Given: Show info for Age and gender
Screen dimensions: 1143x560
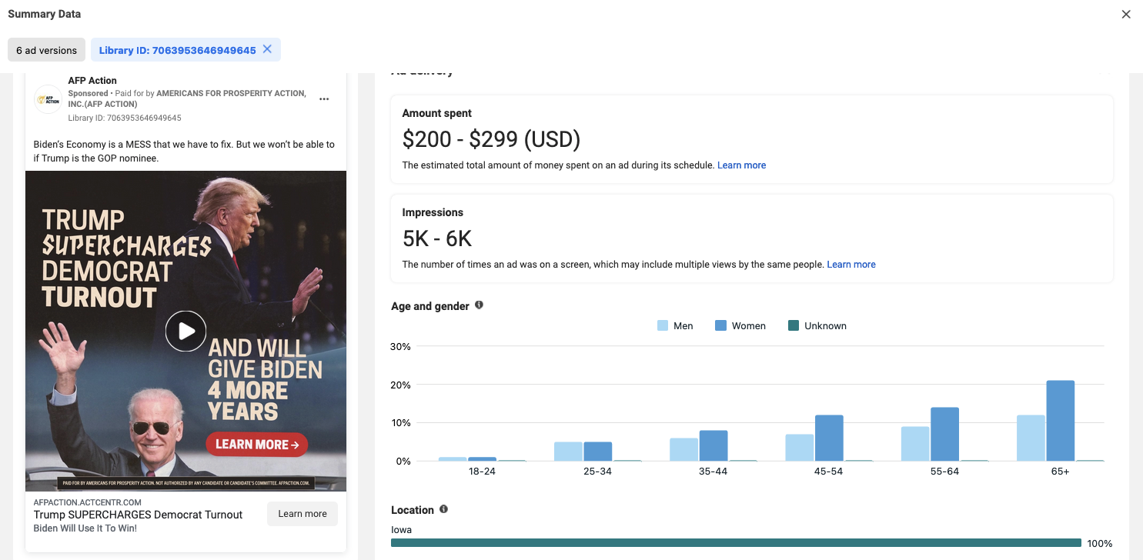Looking at the screenshot, I should coord(479,305).
